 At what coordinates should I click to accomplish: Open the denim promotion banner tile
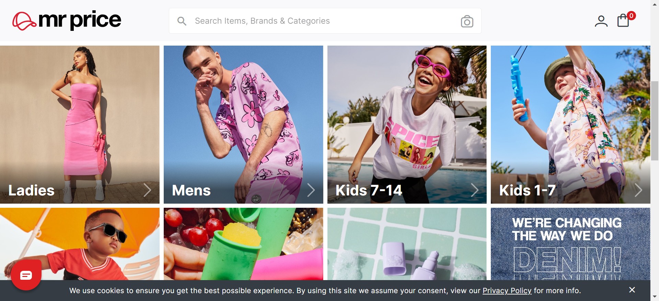click(570, 244)
